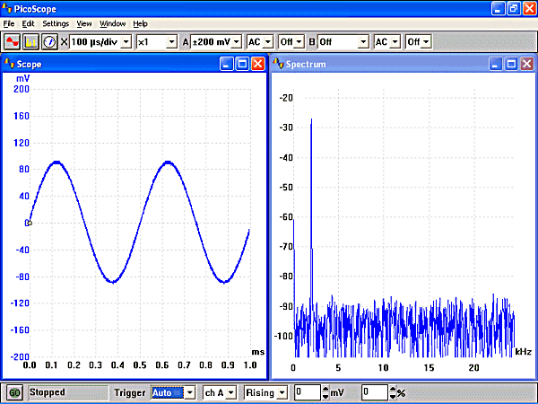Screen dimensions: 538x404
Task: Click the spectrum analyzer toolbar icon
Action: (x=30, y=42)
